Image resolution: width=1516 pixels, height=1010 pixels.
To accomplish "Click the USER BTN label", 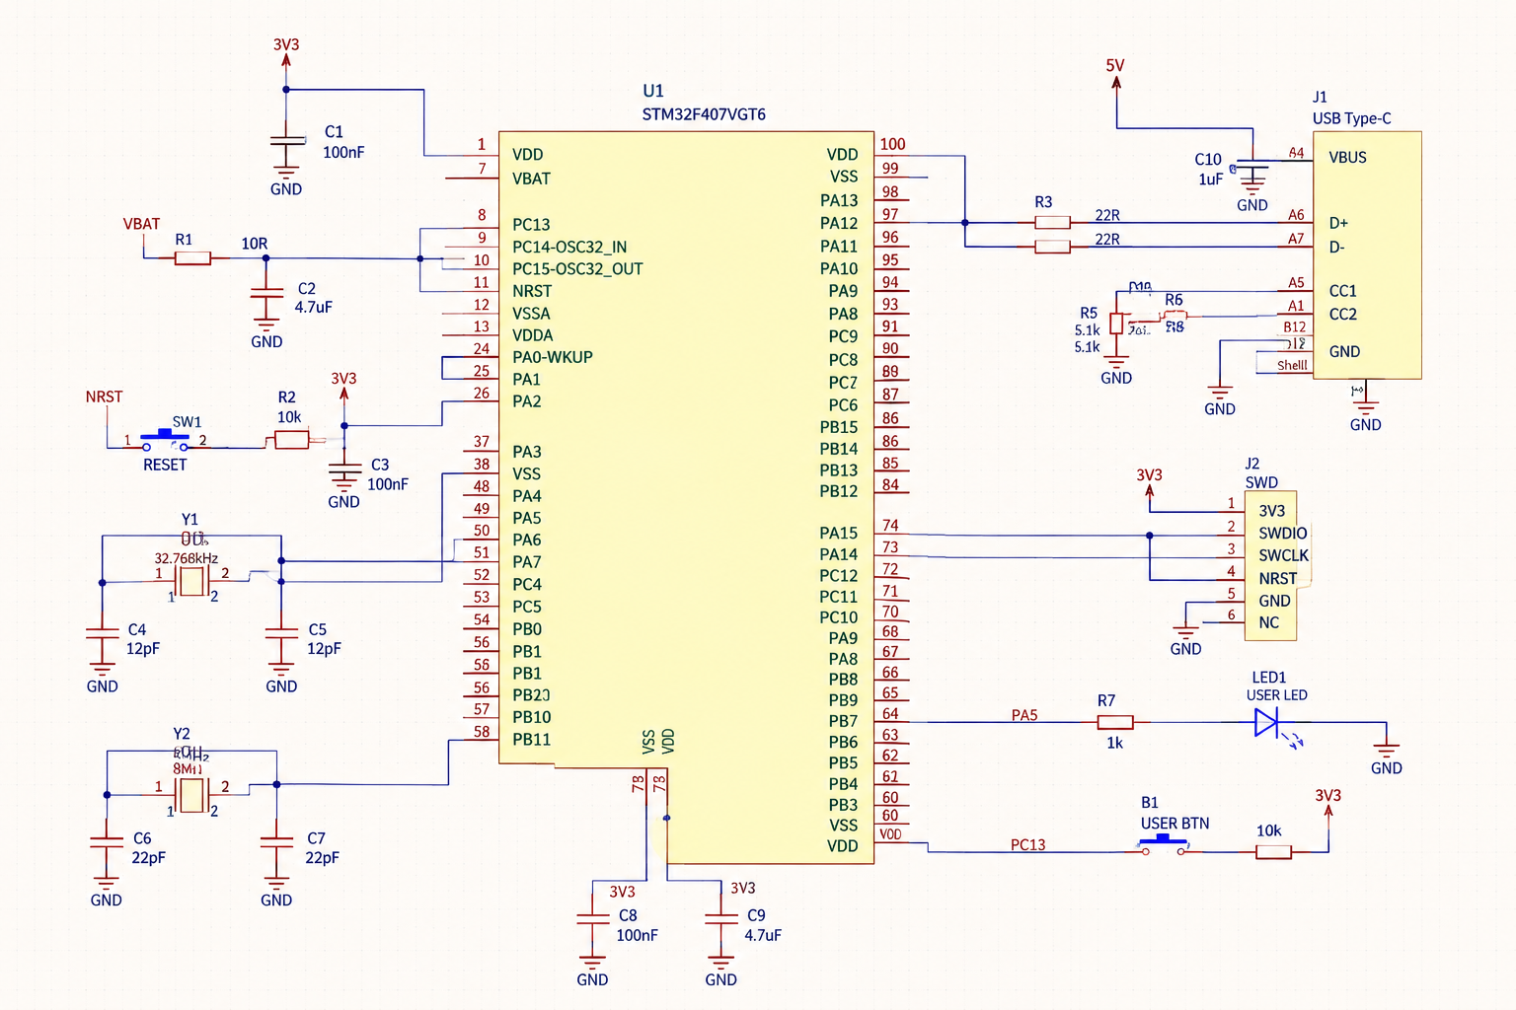I will coord(1175,824).
